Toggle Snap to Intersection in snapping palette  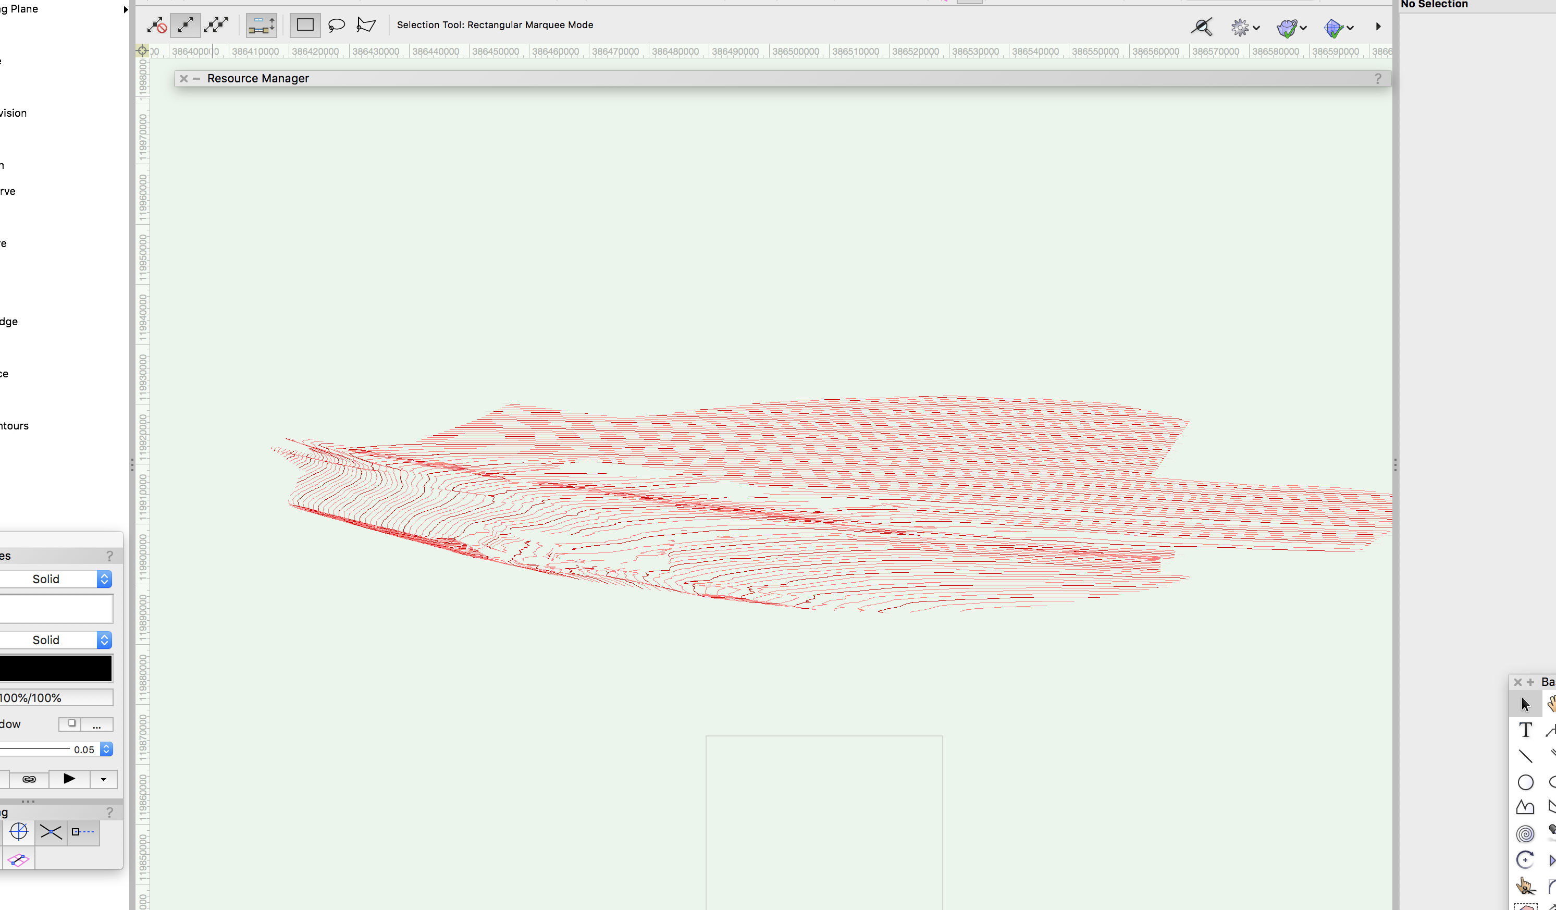(51, 832)
